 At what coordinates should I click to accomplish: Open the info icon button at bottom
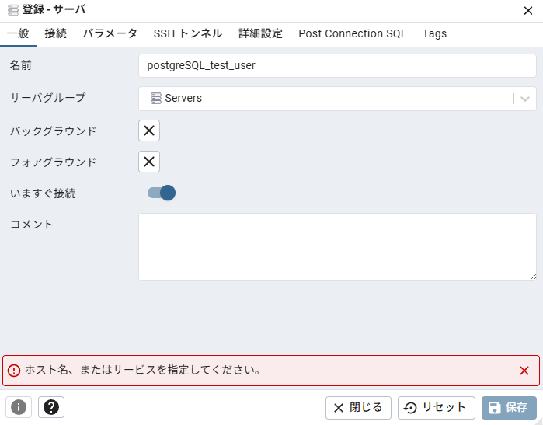(x=19, y=407)
